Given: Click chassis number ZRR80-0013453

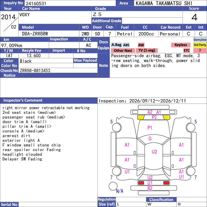Looking at the screenshot, I should (x=35, y=70).
